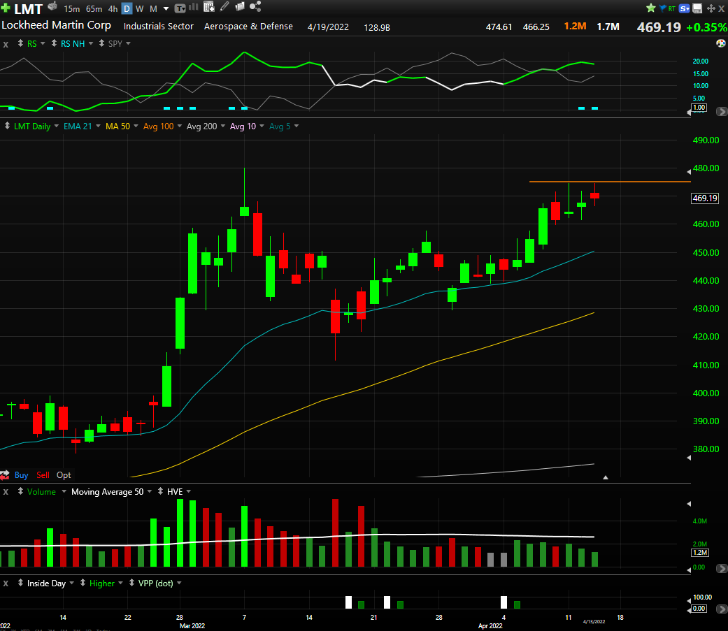This screenshot has height=631, width=728.
Task: Toggle the RT real-time indicator
Action: point(672,9)
